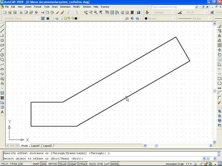Select the Polygon draw tool
Viewport: 222px width, 166px height.
[2, 40]
